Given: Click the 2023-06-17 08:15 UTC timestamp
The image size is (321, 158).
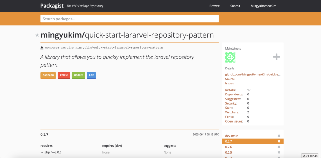Looking at the screenshot, I should pyautogui.click(x=206, y=135).
